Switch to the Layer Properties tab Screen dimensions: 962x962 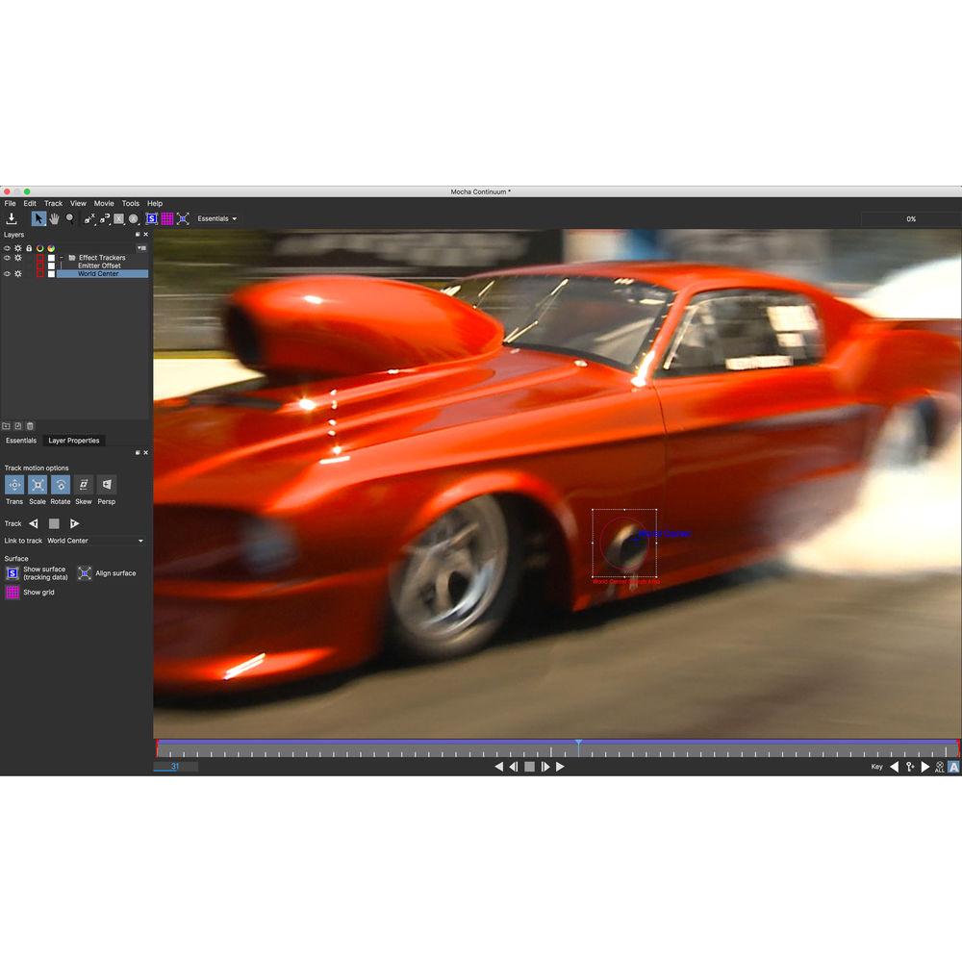coord(74,440)
